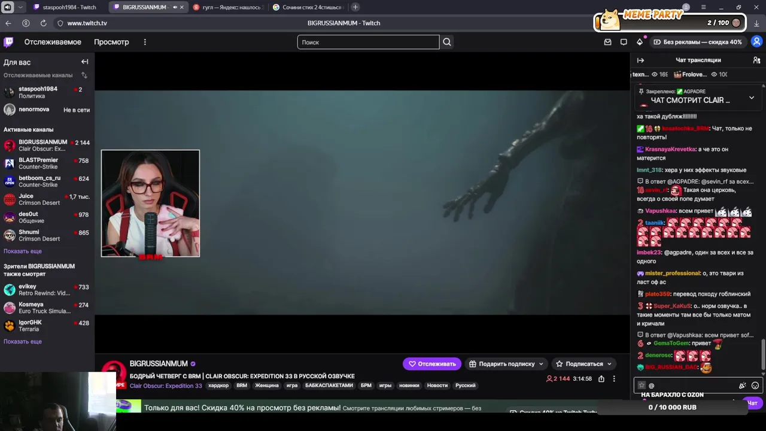766x431 pixels.
Task: Open 'Отслеживаемое' navigation item
Action: [53, 42]
